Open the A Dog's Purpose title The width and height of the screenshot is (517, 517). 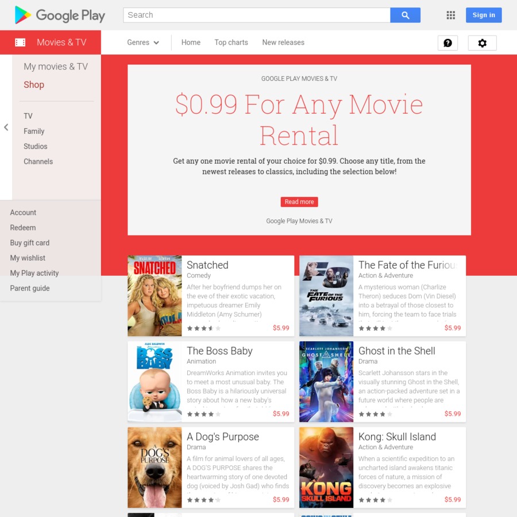coord(223,437)
